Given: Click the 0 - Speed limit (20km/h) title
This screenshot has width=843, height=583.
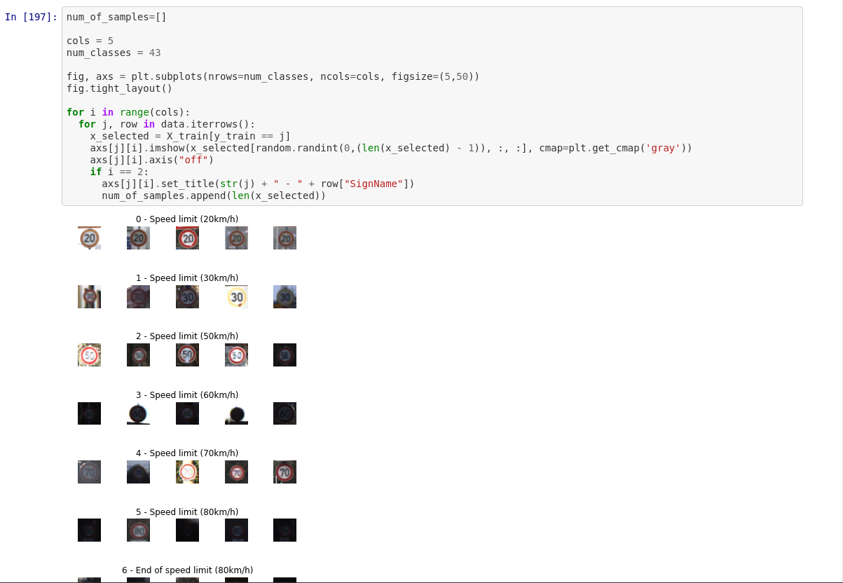Looking at the screenshot, I should coord(187,219).
